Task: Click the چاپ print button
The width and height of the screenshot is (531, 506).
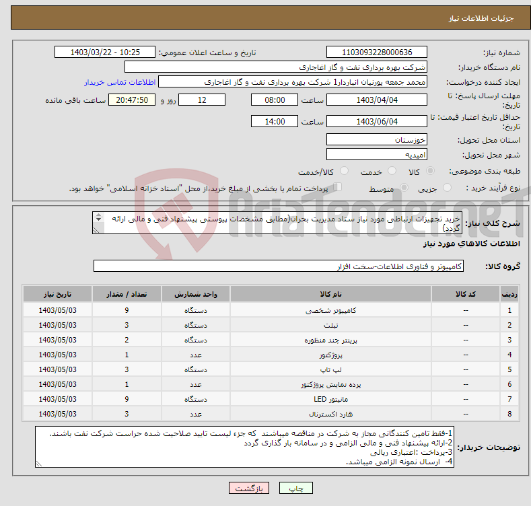Action: [295, 488]
